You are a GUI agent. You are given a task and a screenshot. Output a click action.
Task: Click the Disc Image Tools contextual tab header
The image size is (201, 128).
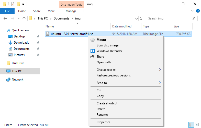pyautogui.click(x=71, y=5)
